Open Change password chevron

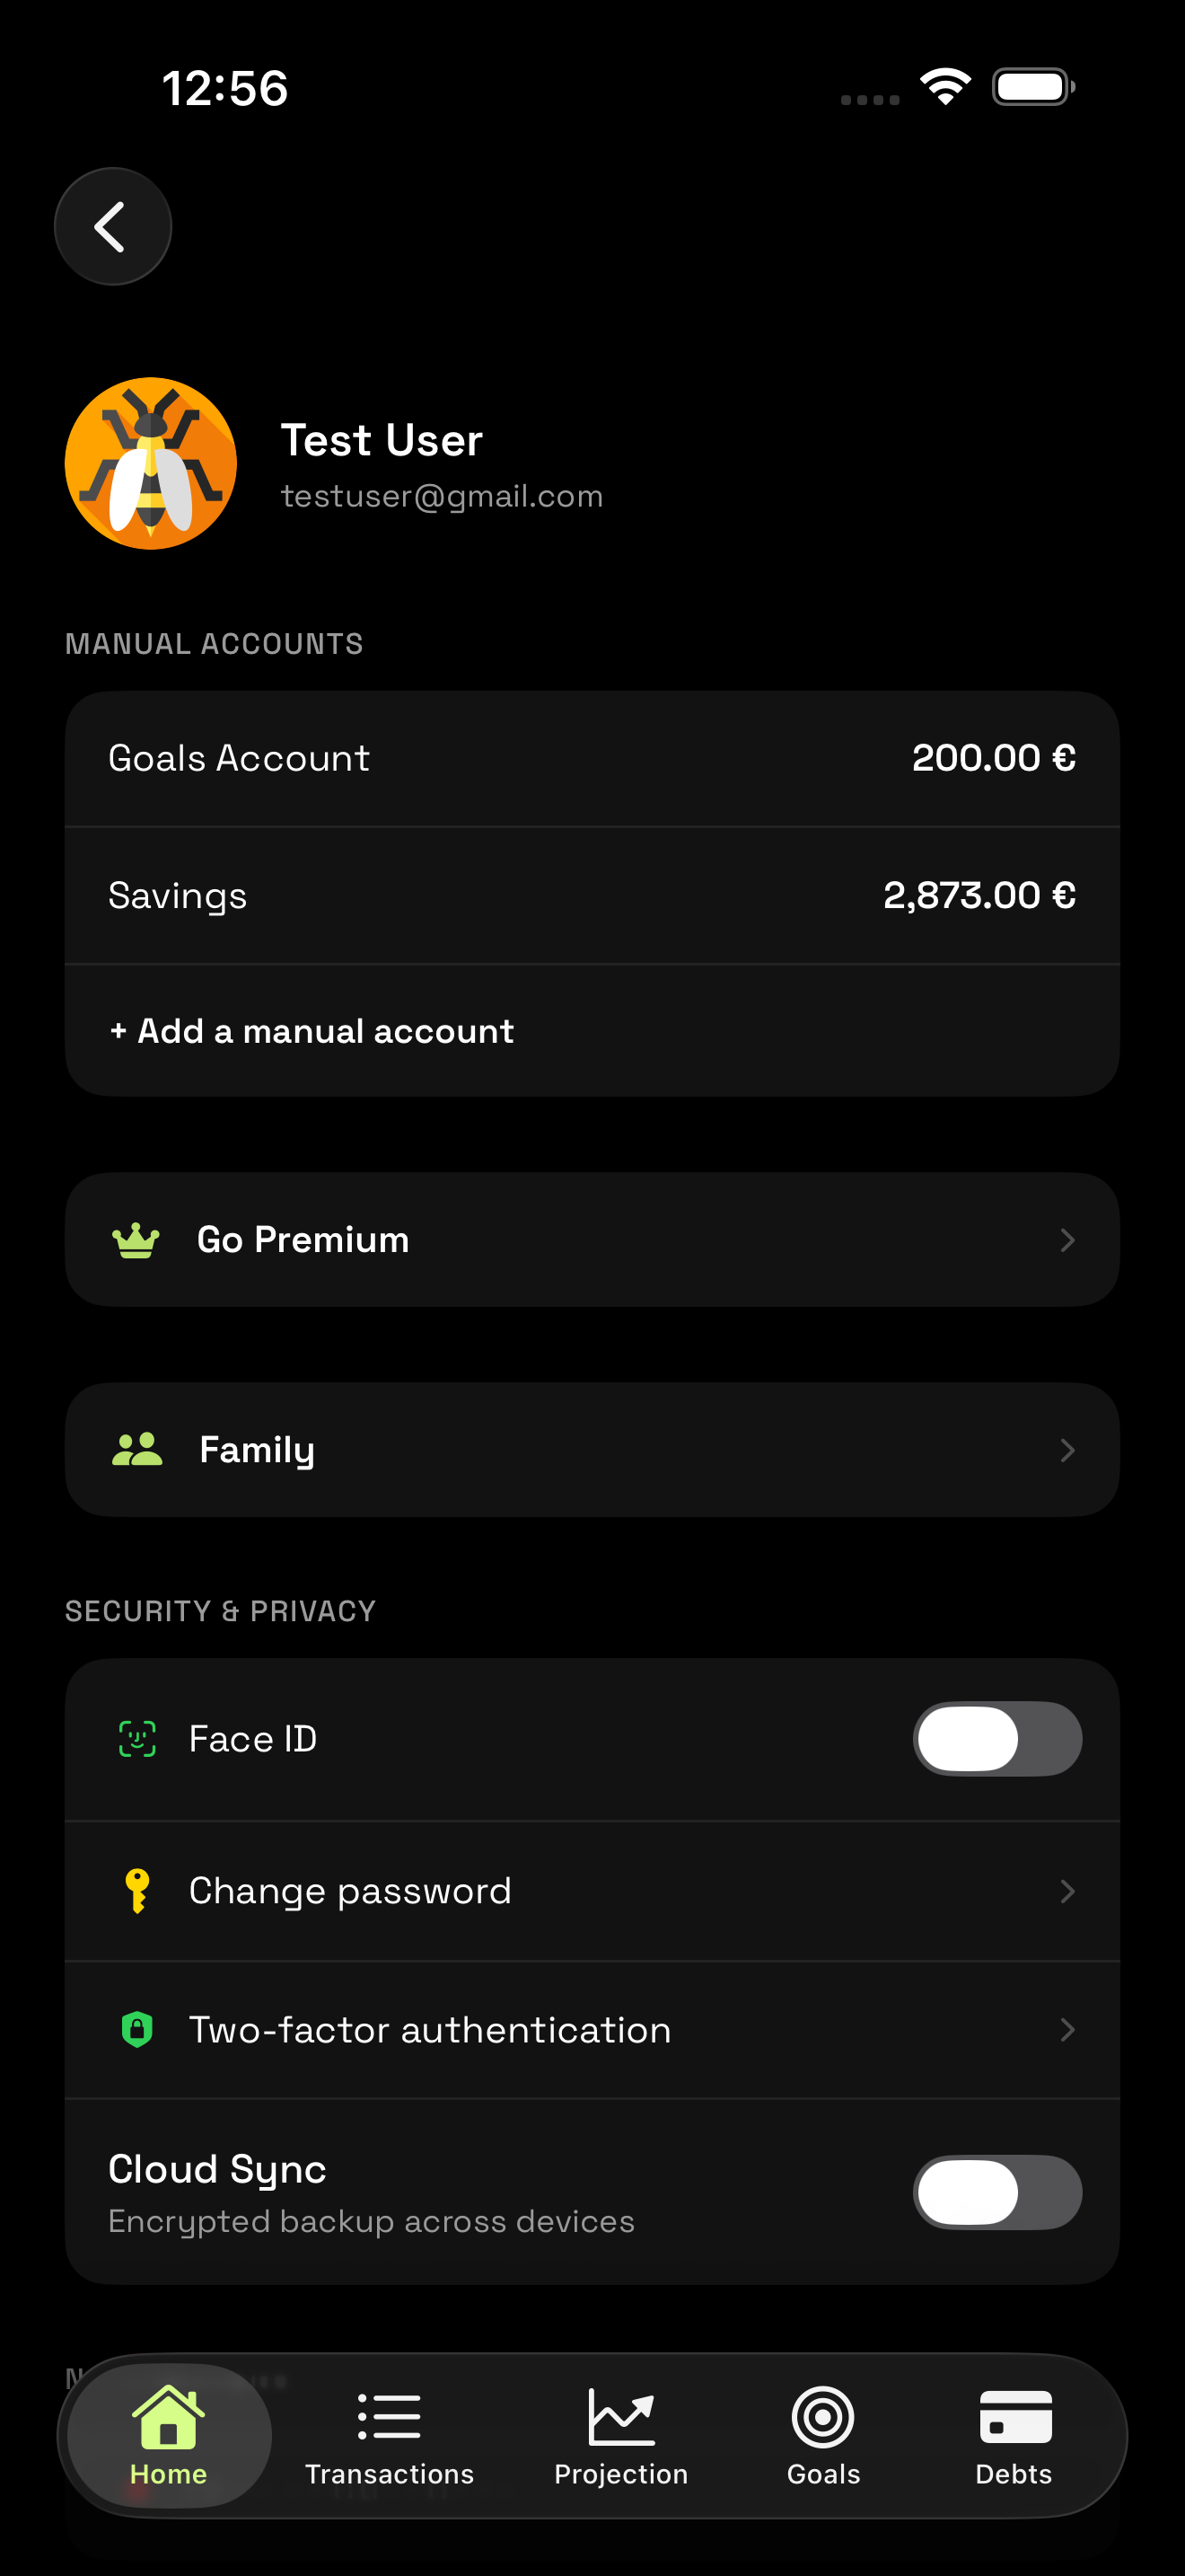pyautogui.click(x=1067, y=1891)
